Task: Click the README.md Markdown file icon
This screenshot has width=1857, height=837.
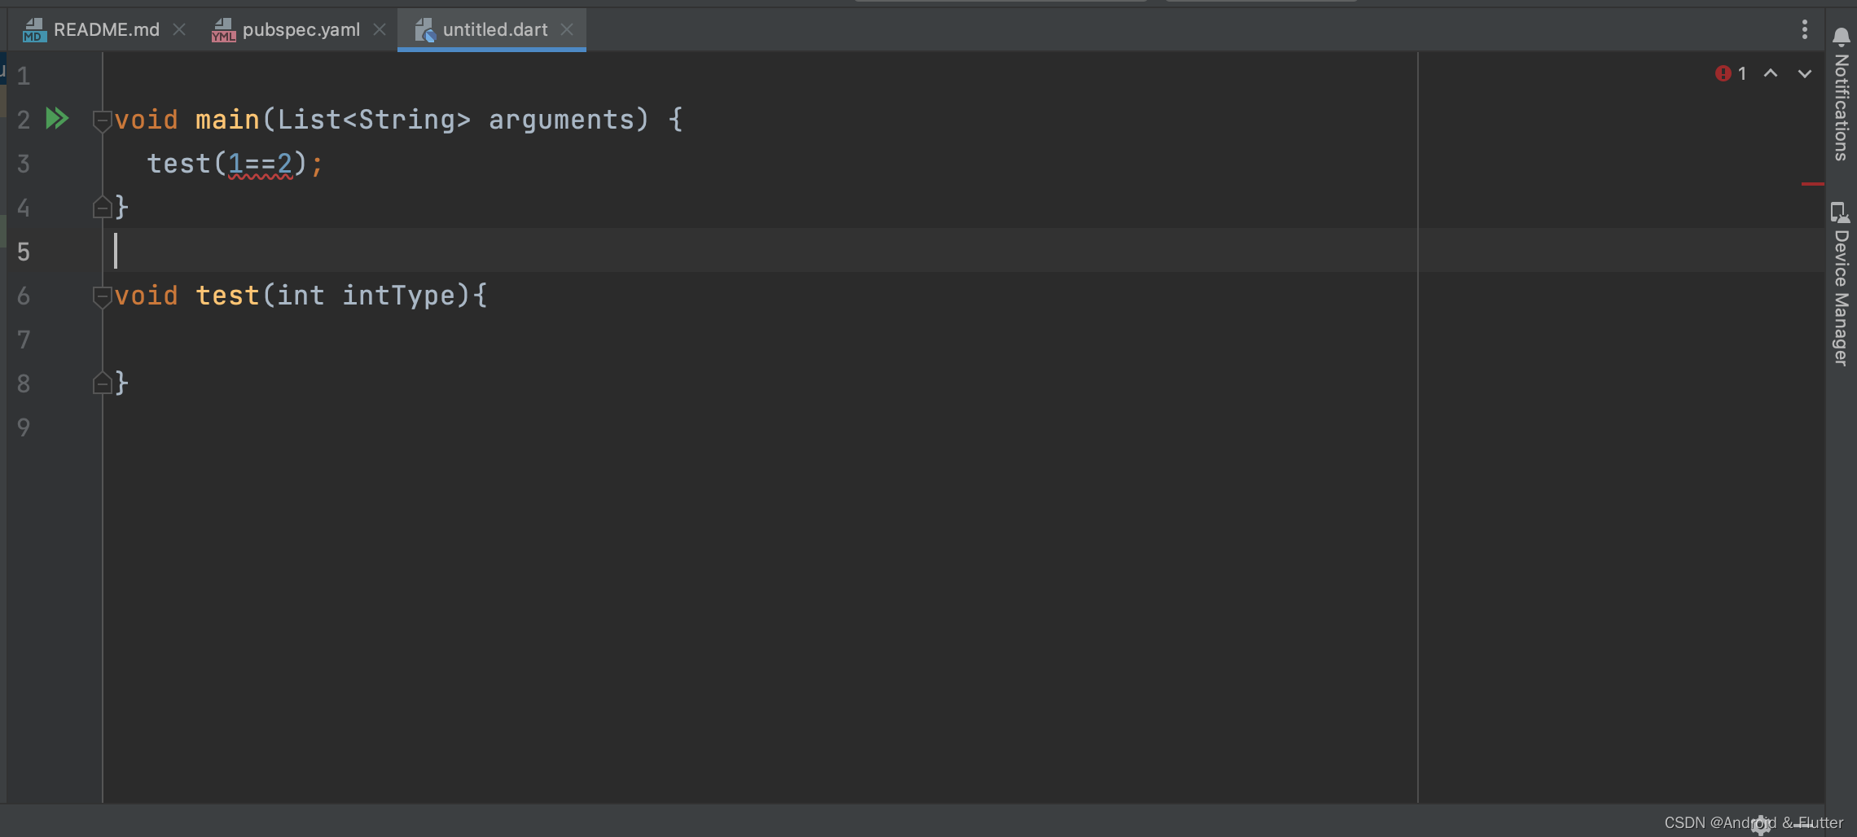Action: pyautogui.click(x=34, y=30)
